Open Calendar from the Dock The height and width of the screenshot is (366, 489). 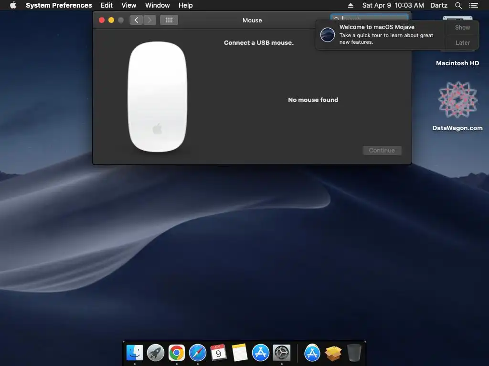[x=218, y=353]
